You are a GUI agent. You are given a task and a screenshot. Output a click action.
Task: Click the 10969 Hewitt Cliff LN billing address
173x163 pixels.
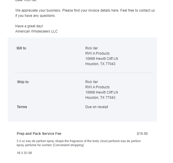tap(102, 59)
